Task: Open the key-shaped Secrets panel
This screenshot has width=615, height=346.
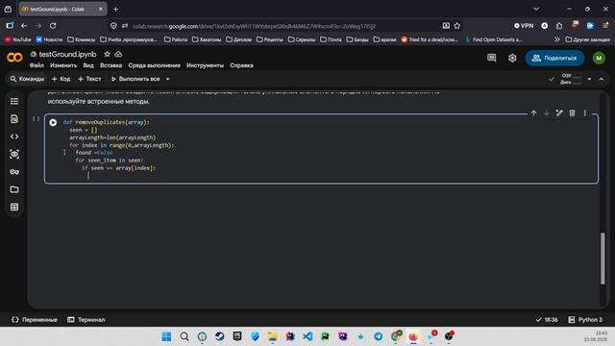Action: (x=14, y=172)
